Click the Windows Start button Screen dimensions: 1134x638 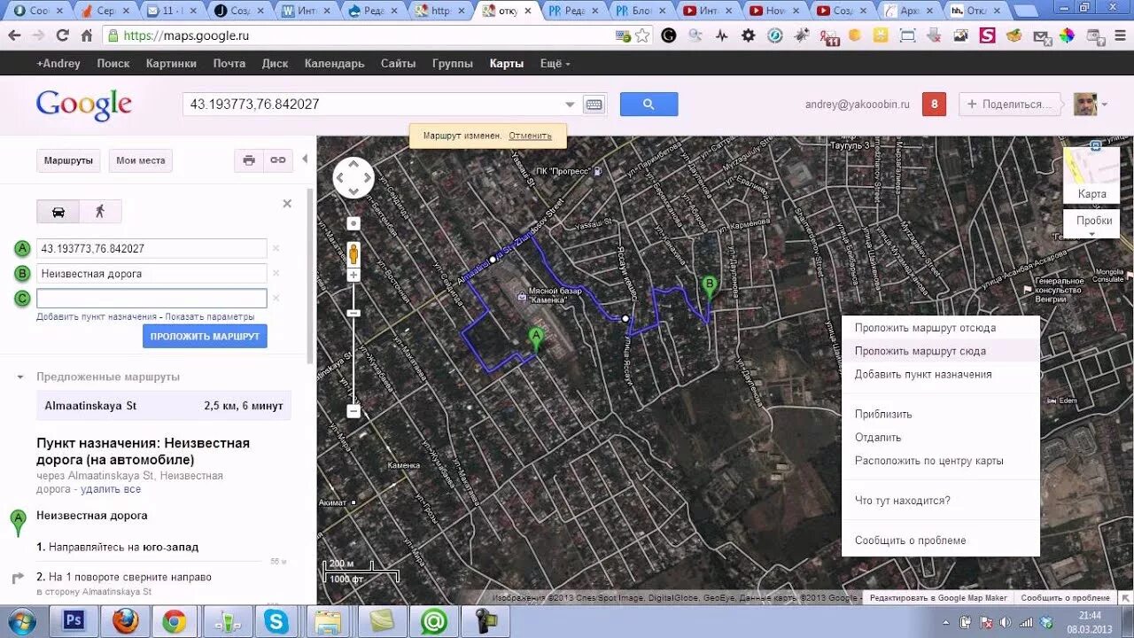[x=20, y=621]
